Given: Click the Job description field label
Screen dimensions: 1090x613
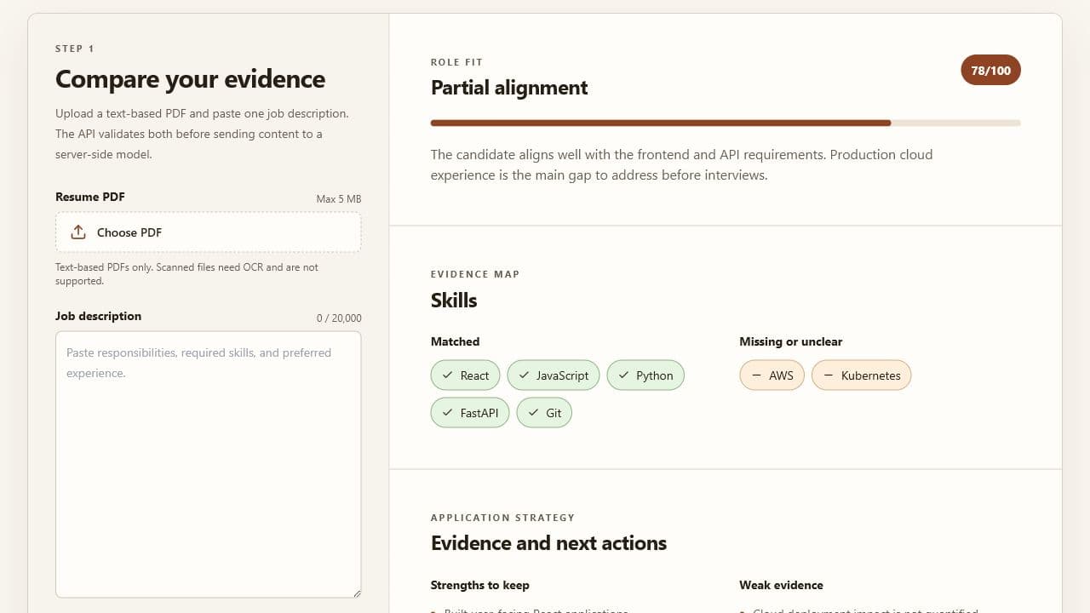Looking at the screenshot, I should (x=98, y=316).
